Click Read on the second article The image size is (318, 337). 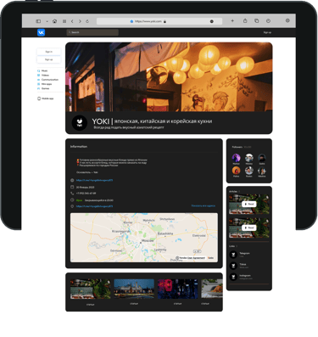click(249, 227)
